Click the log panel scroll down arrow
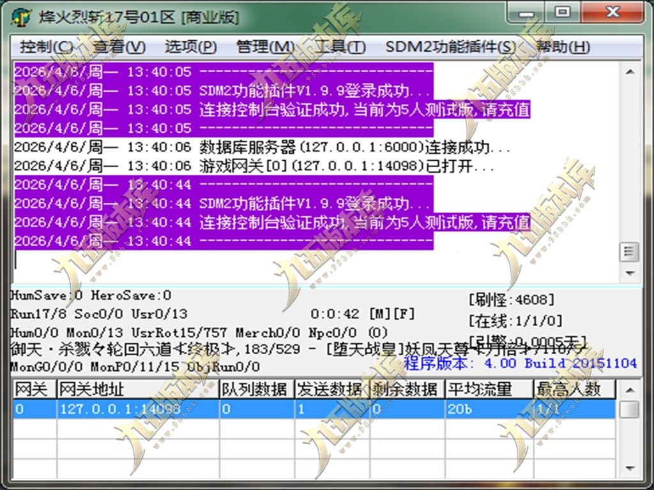 (630, 273)
